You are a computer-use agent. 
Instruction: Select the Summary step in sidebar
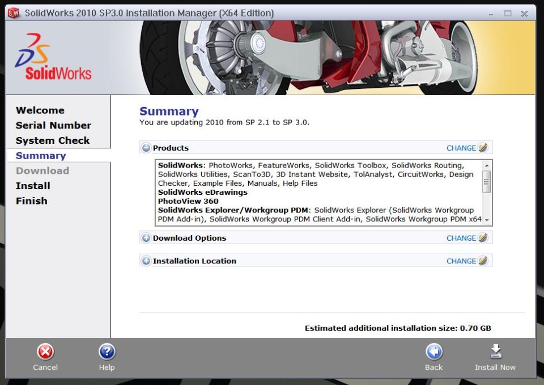41,156
